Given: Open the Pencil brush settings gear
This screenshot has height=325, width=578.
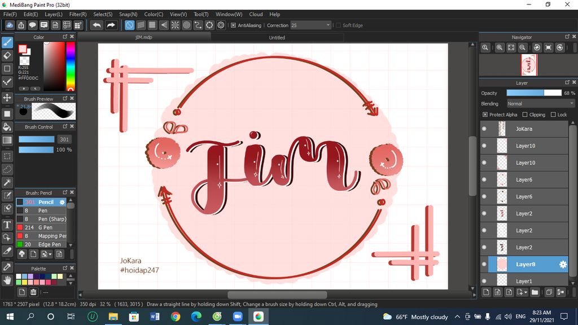Looking at the screenshot, I should click(x=62, y=202).
